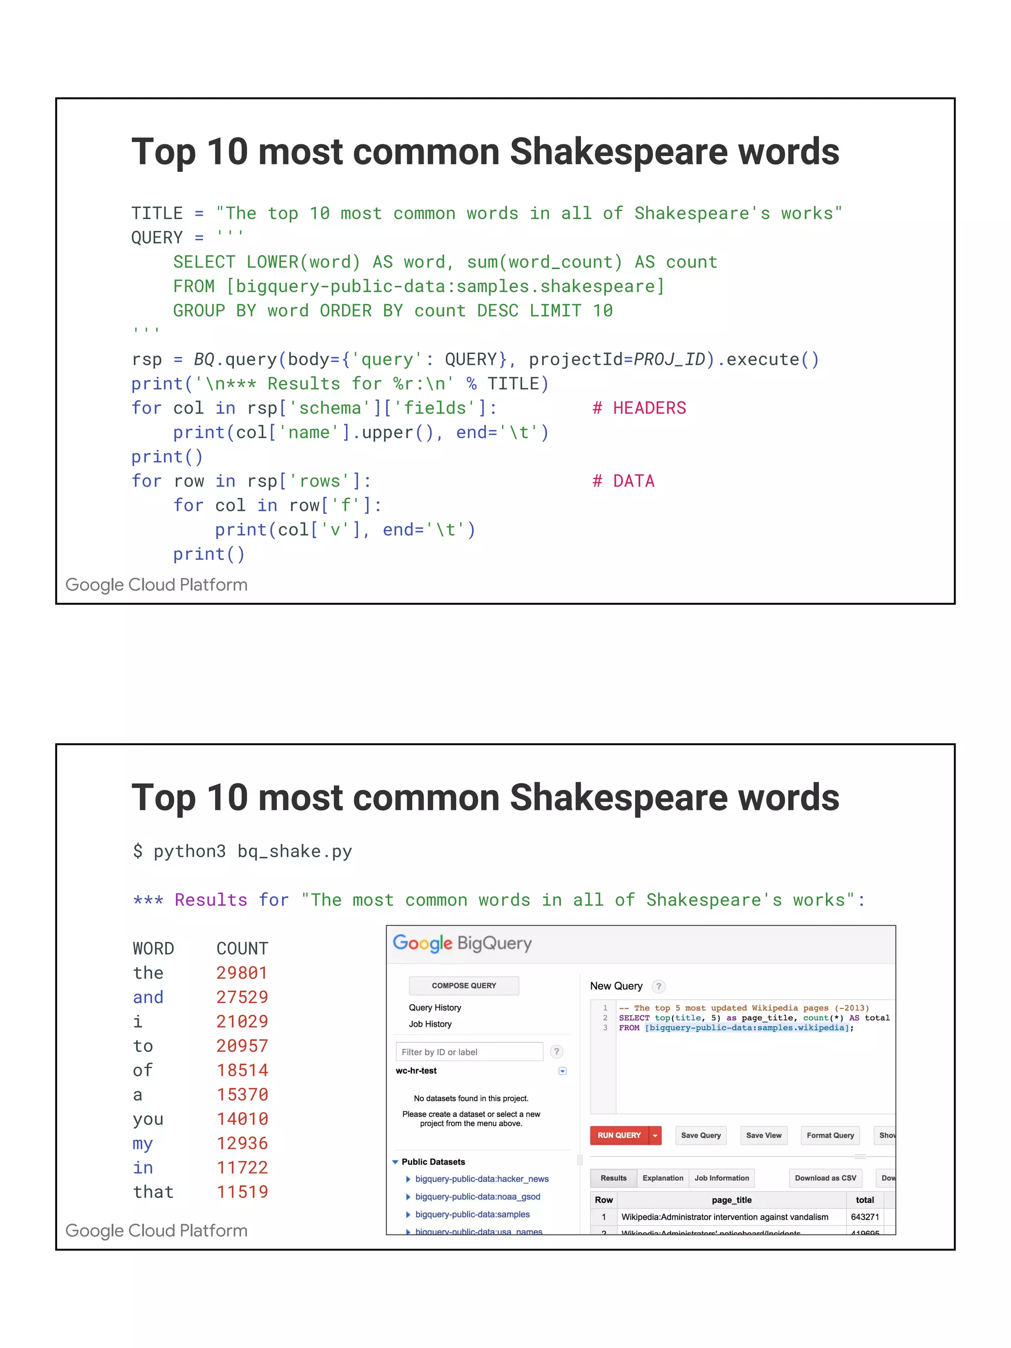Click the [bigquery-public-data:samples.wikipedia] table reference in editor

pyautogui.click(x=747, y=1028)
